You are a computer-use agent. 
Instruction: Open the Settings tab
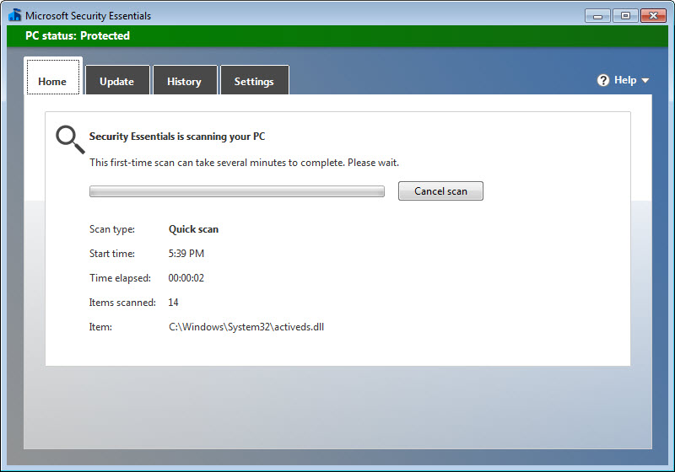click(x=255, y=80)
